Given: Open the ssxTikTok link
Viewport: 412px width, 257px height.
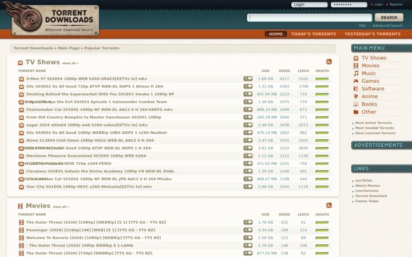Looking at the screenshot, I should [x=364, y=180].
